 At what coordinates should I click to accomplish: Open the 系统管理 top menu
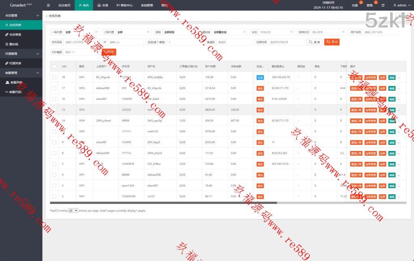pyautogui.click(x=147, y=6)
